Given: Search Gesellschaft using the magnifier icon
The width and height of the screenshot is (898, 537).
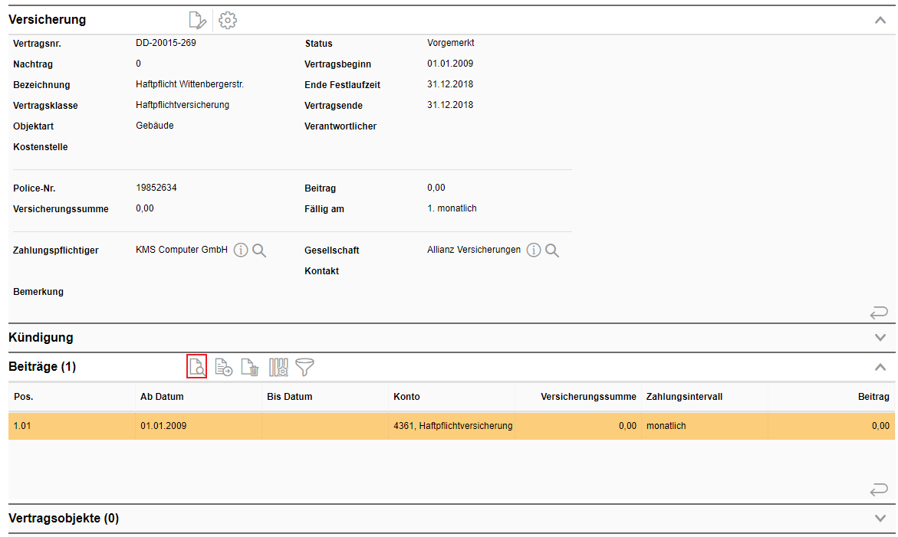Looking at the screenshot, I should point(552,250).
